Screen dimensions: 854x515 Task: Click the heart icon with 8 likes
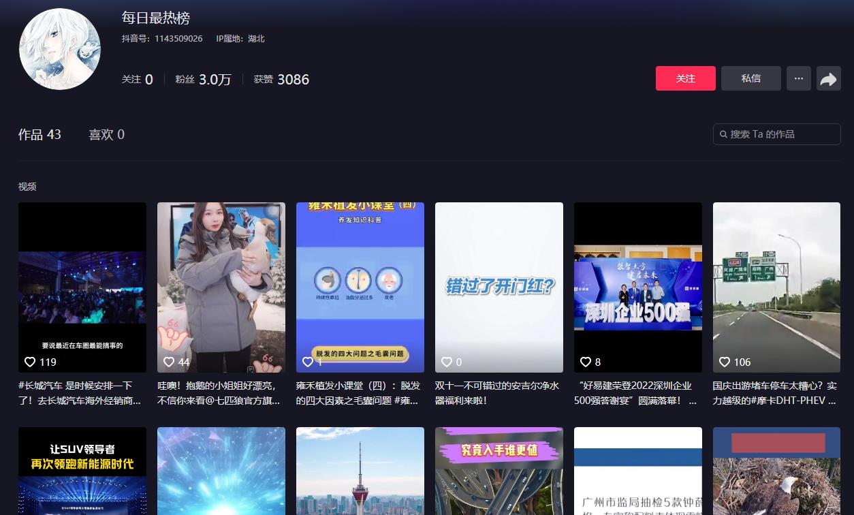pos(586,362)
